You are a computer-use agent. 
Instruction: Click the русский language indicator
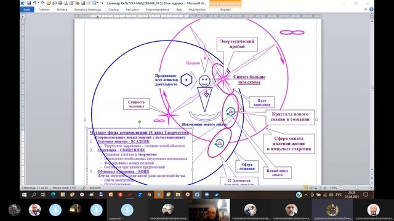point(95,188)
